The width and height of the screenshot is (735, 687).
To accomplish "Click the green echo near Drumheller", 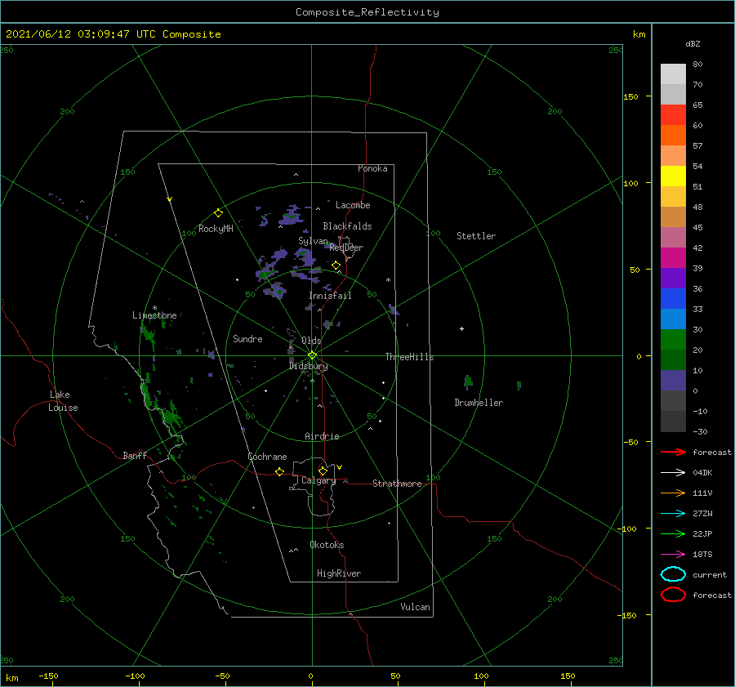I will point(468,381).
